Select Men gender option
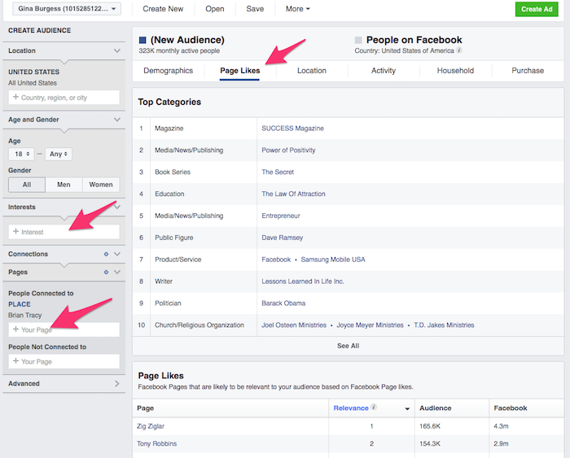The height and width of the screenshot is (458, 570). [x=64, y=185]
